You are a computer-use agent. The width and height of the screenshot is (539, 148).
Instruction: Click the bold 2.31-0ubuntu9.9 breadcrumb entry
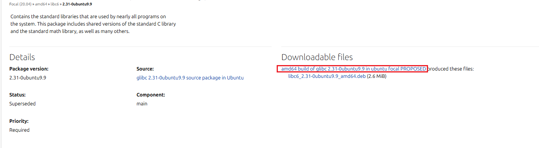77,4
